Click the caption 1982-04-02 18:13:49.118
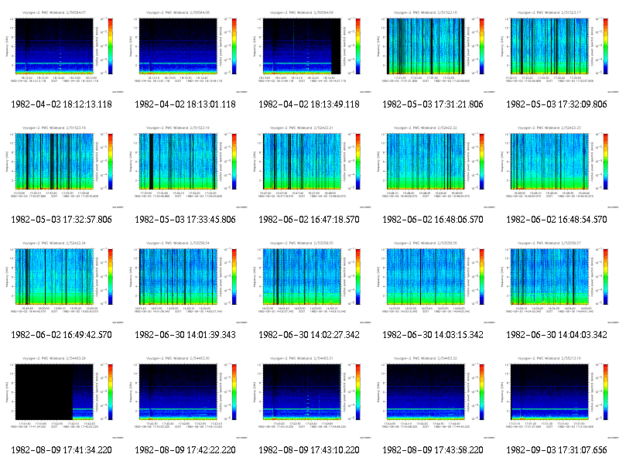The image size is (619, 461). (x=309, y=104)
